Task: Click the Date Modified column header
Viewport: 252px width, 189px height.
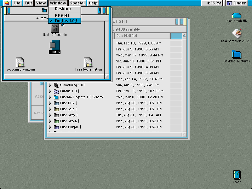Action: tap(142, 36)
